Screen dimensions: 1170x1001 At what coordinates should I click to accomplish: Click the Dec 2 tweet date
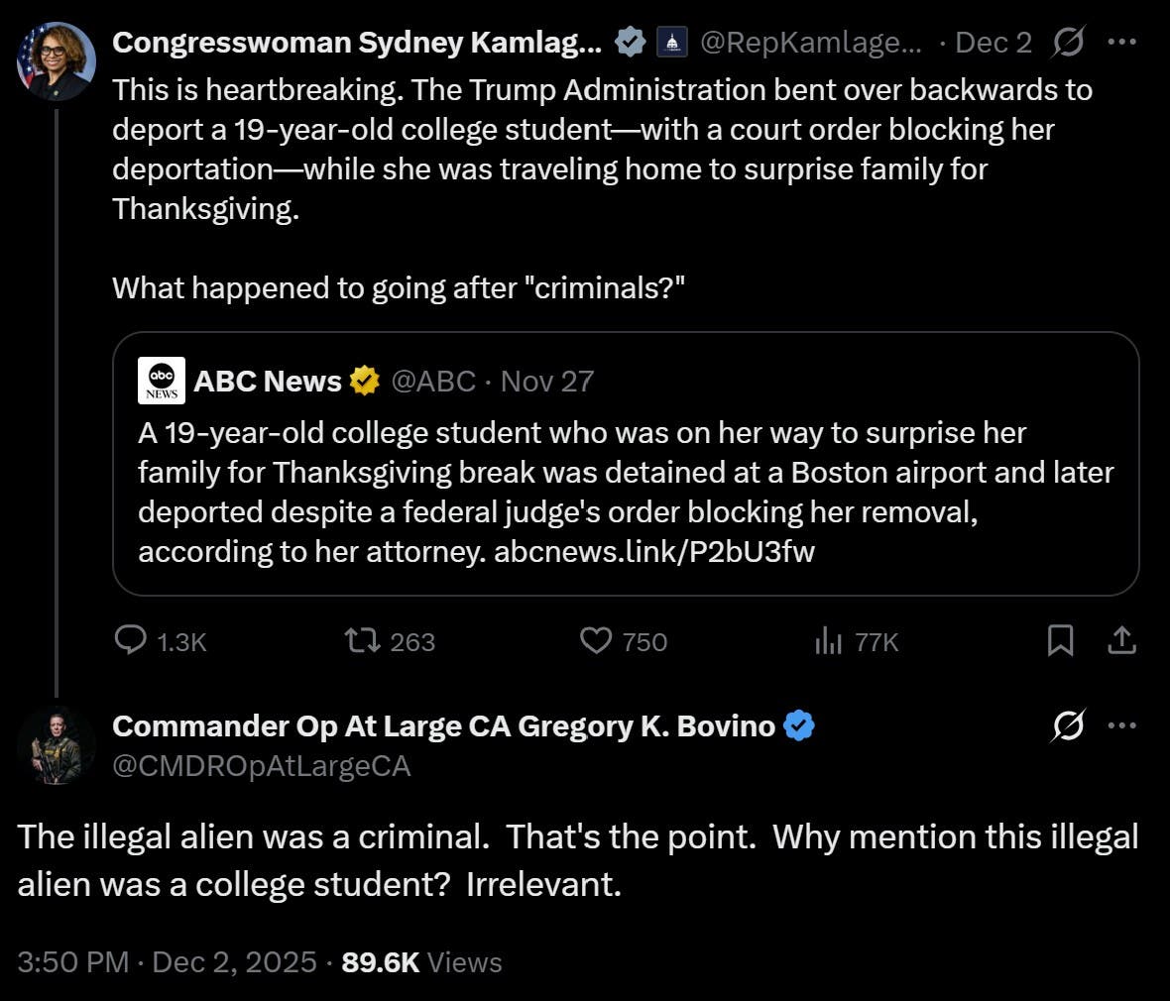[x=993, y=43]
